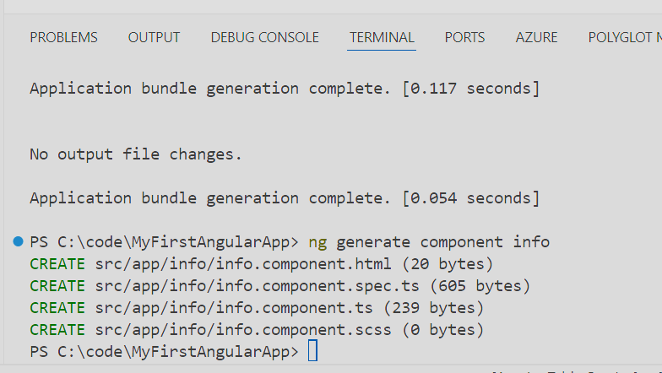Click the last PS C:\code\MyFirstAngularApp prompt
The height and width of the screenshot is (373, 662).
(x=164, y=351)
